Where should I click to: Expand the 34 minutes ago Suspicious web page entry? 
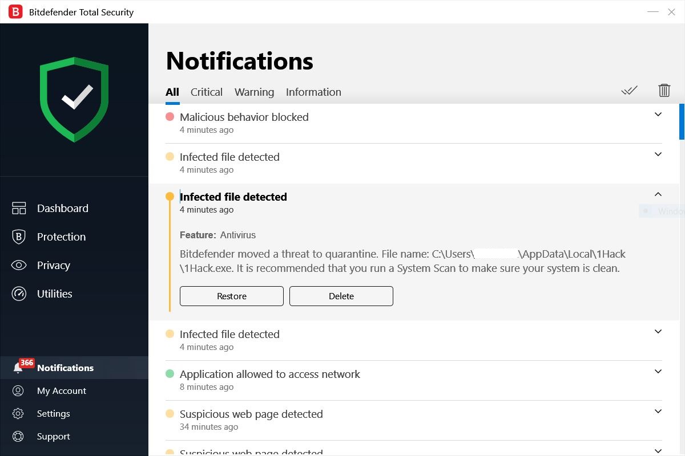(x=658, y=412)
